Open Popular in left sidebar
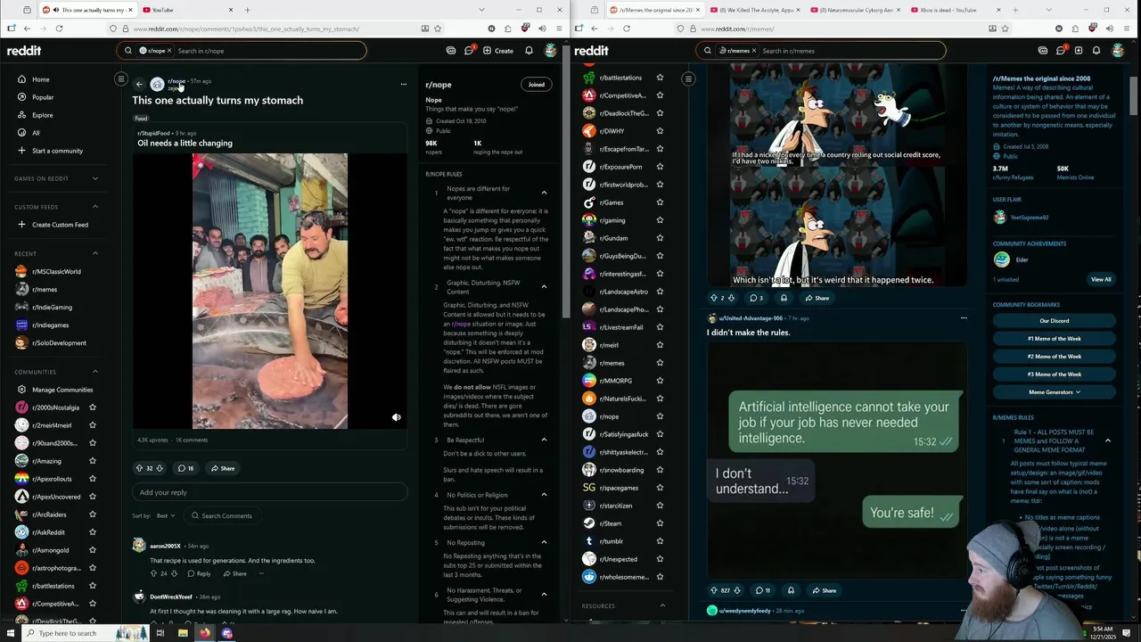This screenshot has height=642, width=1141. tap(43, 97)
